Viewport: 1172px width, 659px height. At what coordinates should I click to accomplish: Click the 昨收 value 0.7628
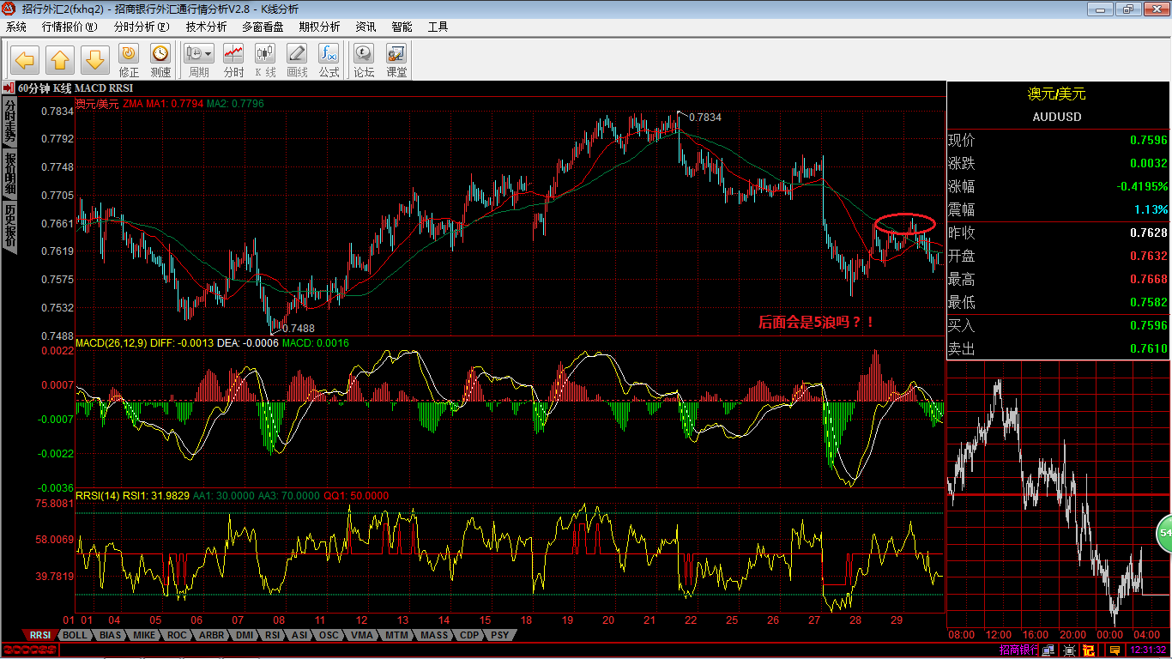click(x=1148, y=233)
